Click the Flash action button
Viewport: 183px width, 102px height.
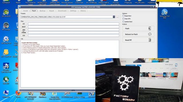coord(138,28)
